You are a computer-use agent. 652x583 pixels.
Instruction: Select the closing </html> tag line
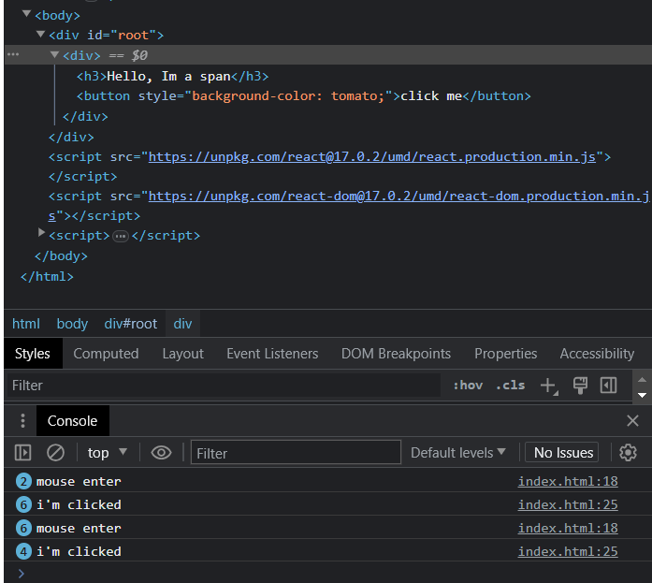[x=47, y=277]
